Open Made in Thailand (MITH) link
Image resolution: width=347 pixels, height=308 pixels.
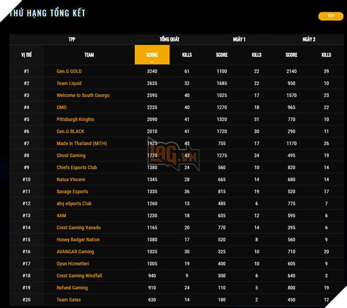point(82,144)
